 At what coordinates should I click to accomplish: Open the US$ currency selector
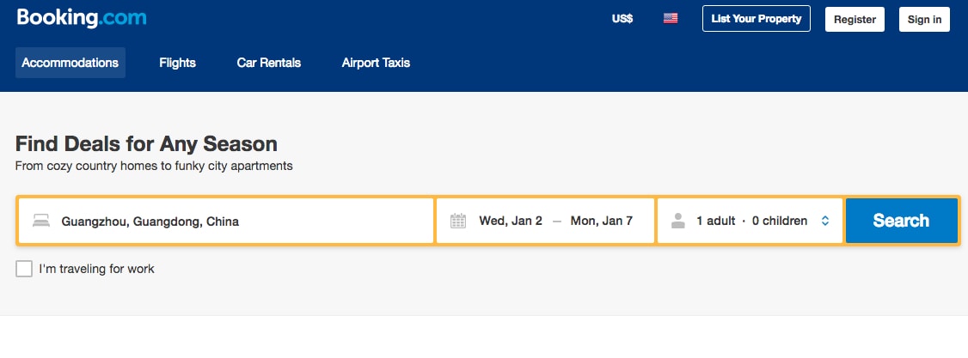[x=622, y=18]
